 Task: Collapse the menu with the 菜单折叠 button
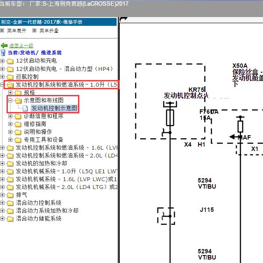[49, 31]
